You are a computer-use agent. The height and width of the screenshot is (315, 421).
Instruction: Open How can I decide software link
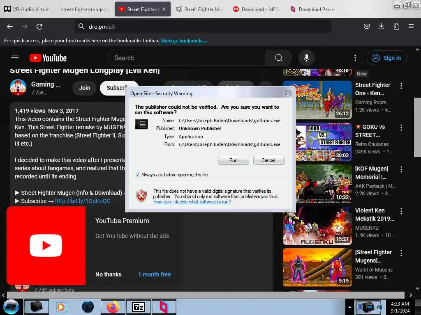(192, 202)
